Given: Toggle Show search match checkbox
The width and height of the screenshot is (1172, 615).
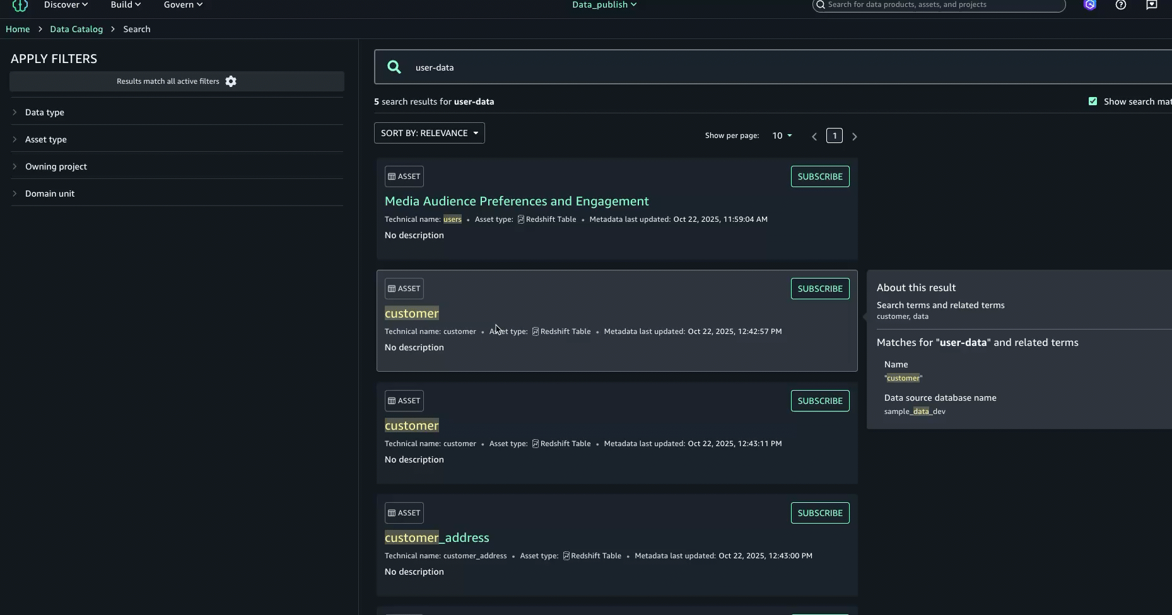Looking at the screenshot, I should click(1093, 101).
